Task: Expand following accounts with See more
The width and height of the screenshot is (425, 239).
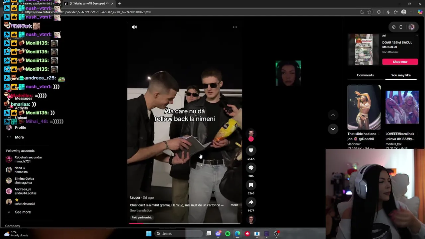Action: coord(23,212)
